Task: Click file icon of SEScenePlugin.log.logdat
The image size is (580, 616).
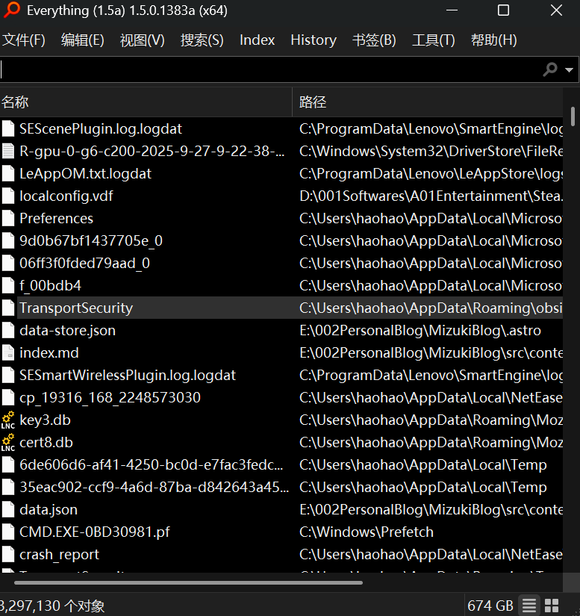Action: [x=8, y=129]
